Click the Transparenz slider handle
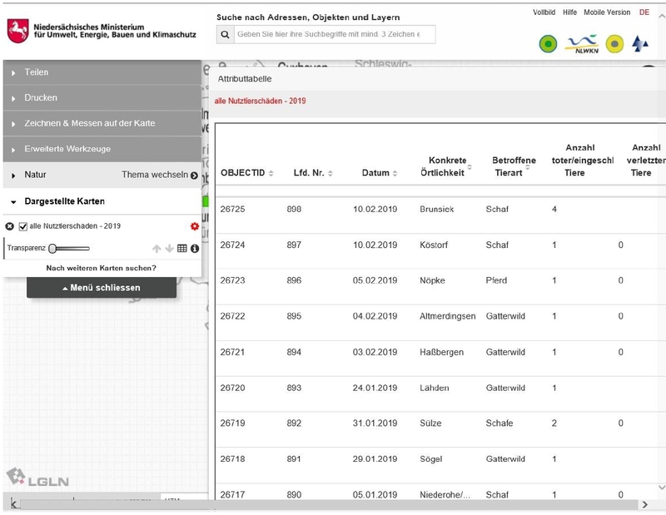 52,248
